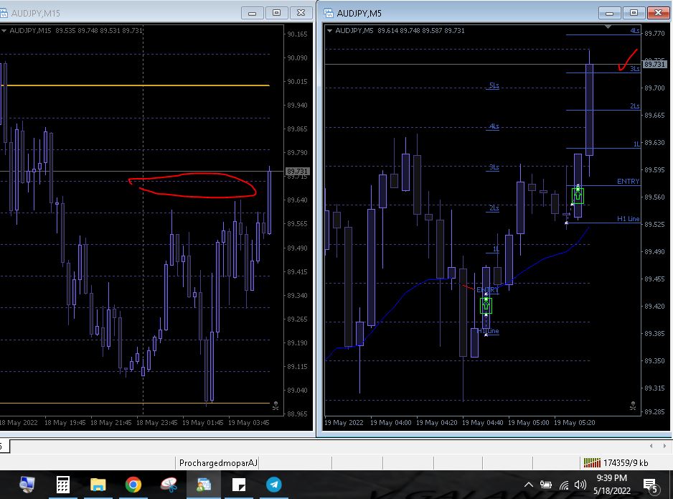The height and width of the screenshot is (499, 673).
Task: Click the skull icon in M15 chart corner
Action: (x=276, y=406)
